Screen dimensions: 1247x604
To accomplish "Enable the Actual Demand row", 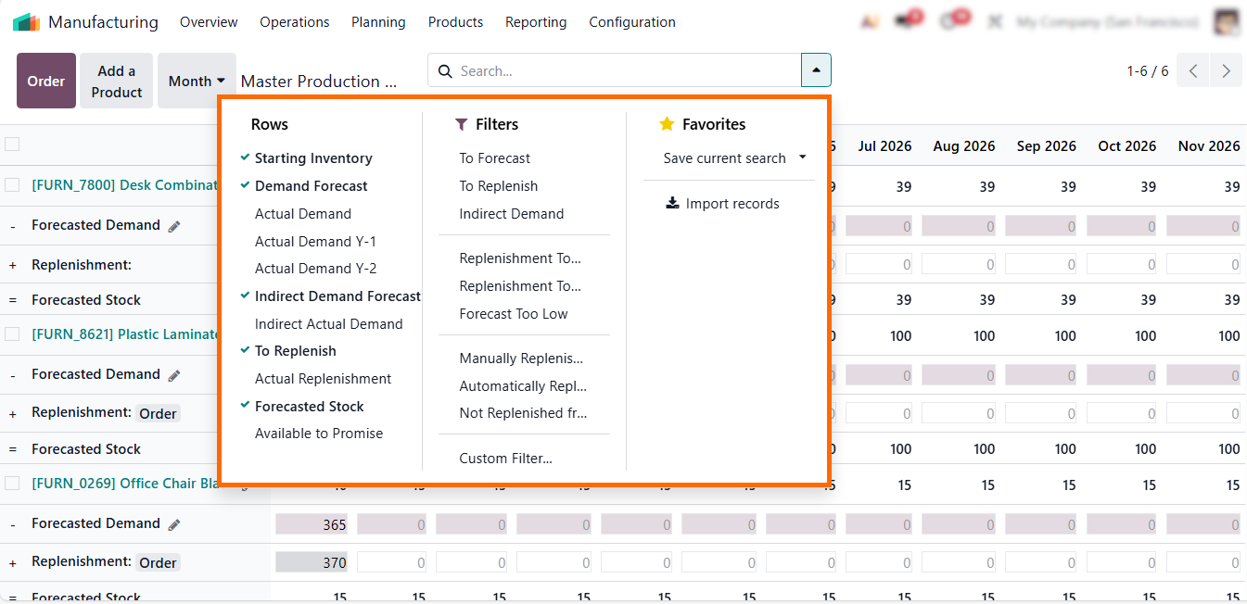I will 302,214.
